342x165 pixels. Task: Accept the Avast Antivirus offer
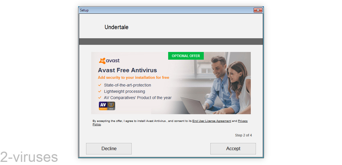click(x=233, y=149)
